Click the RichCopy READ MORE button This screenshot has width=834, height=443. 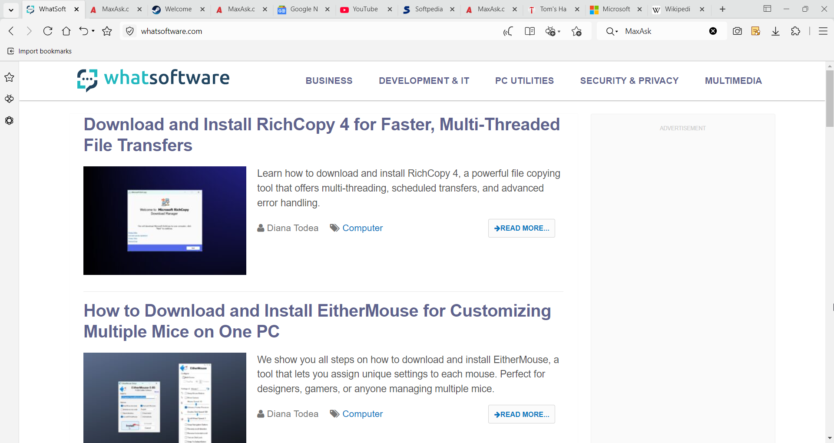coord(521,228)
